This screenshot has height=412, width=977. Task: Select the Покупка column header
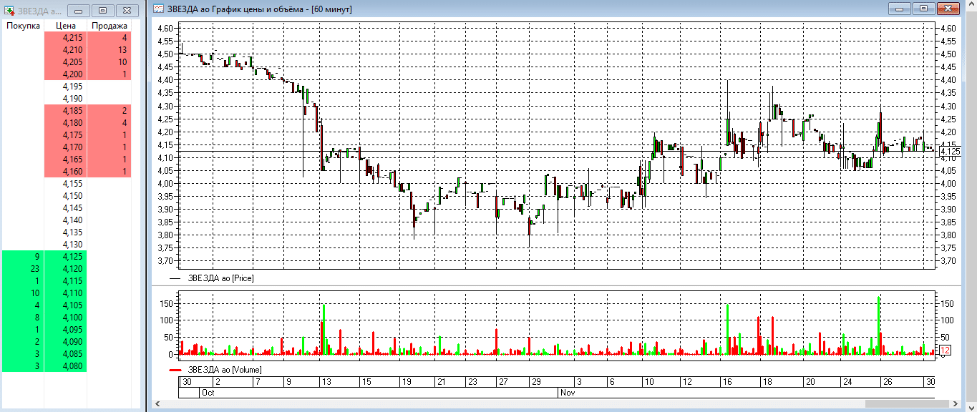[x=23, y=26]
